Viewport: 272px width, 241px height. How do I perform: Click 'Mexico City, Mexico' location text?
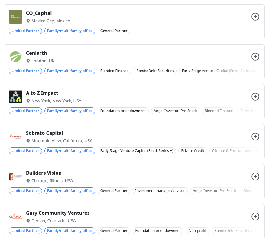click(x=51, y=21)
